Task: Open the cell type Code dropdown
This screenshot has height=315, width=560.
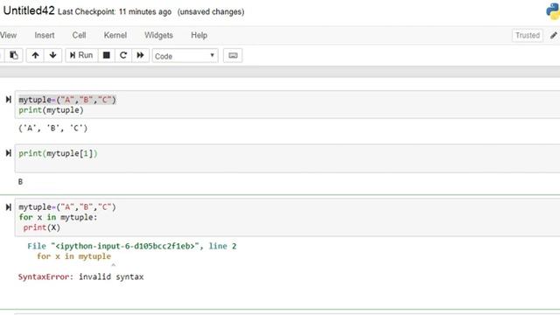Action: pyautogui.click(x=185, y=56)
